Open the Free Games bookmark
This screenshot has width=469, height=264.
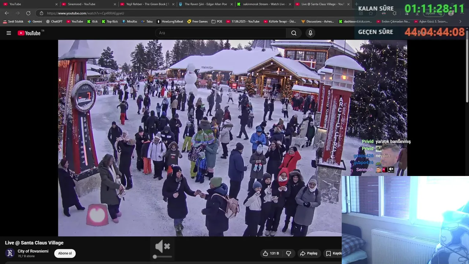pos(197,22)
